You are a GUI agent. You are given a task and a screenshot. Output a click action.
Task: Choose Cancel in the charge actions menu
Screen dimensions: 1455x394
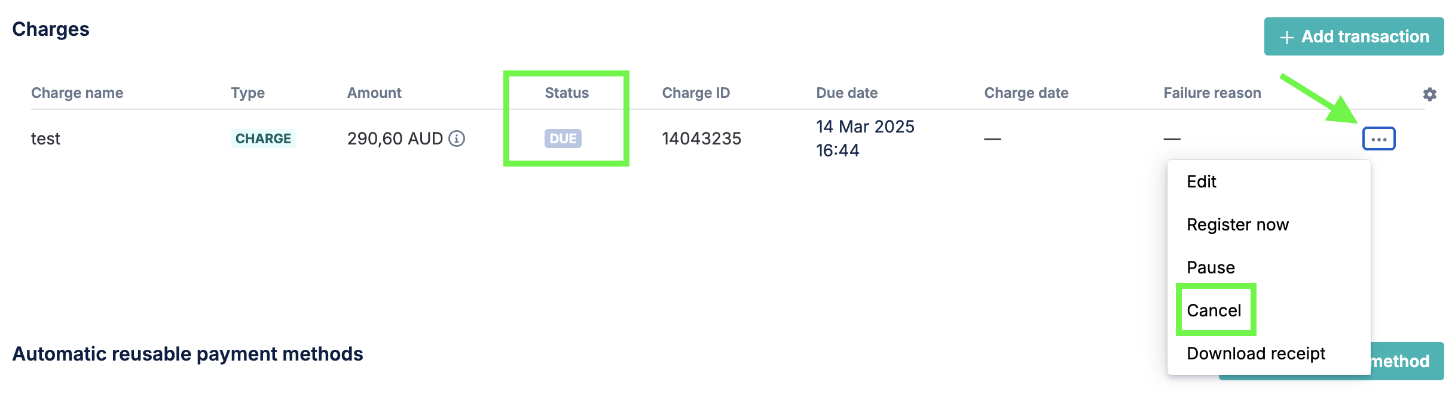(1214, 310)
